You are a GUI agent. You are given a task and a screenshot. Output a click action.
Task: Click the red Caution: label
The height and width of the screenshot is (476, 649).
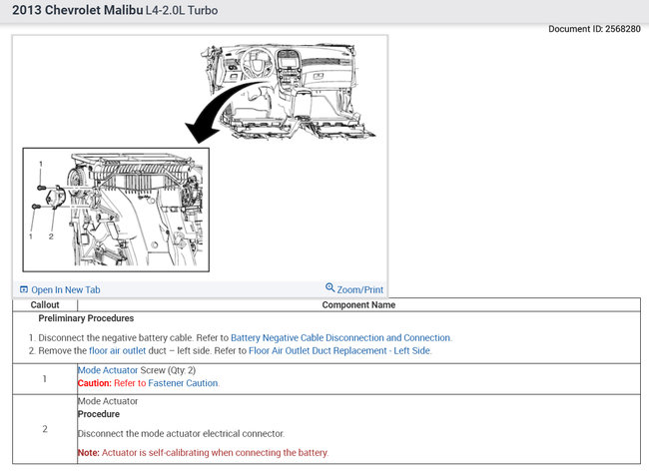[x=95, y=383]
